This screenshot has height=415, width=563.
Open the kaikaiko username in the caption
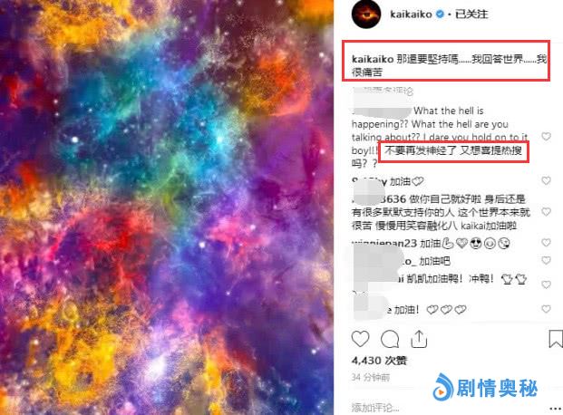coord(373,59)
